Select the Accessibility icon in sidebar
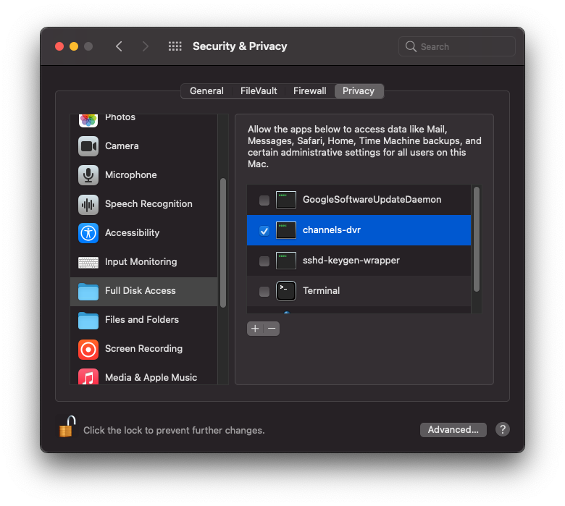This screenshot has height=506, width=565. click(x=88, y=233)
